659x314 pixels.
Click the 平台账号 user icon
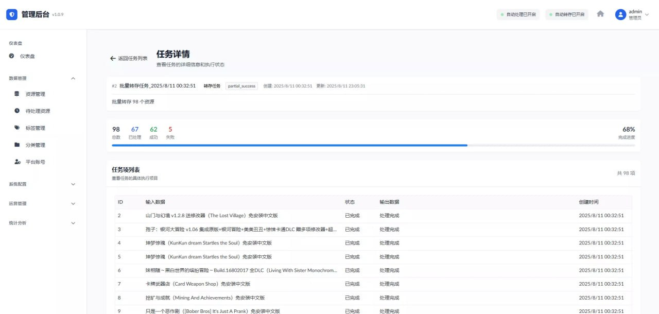click(17, 162)
